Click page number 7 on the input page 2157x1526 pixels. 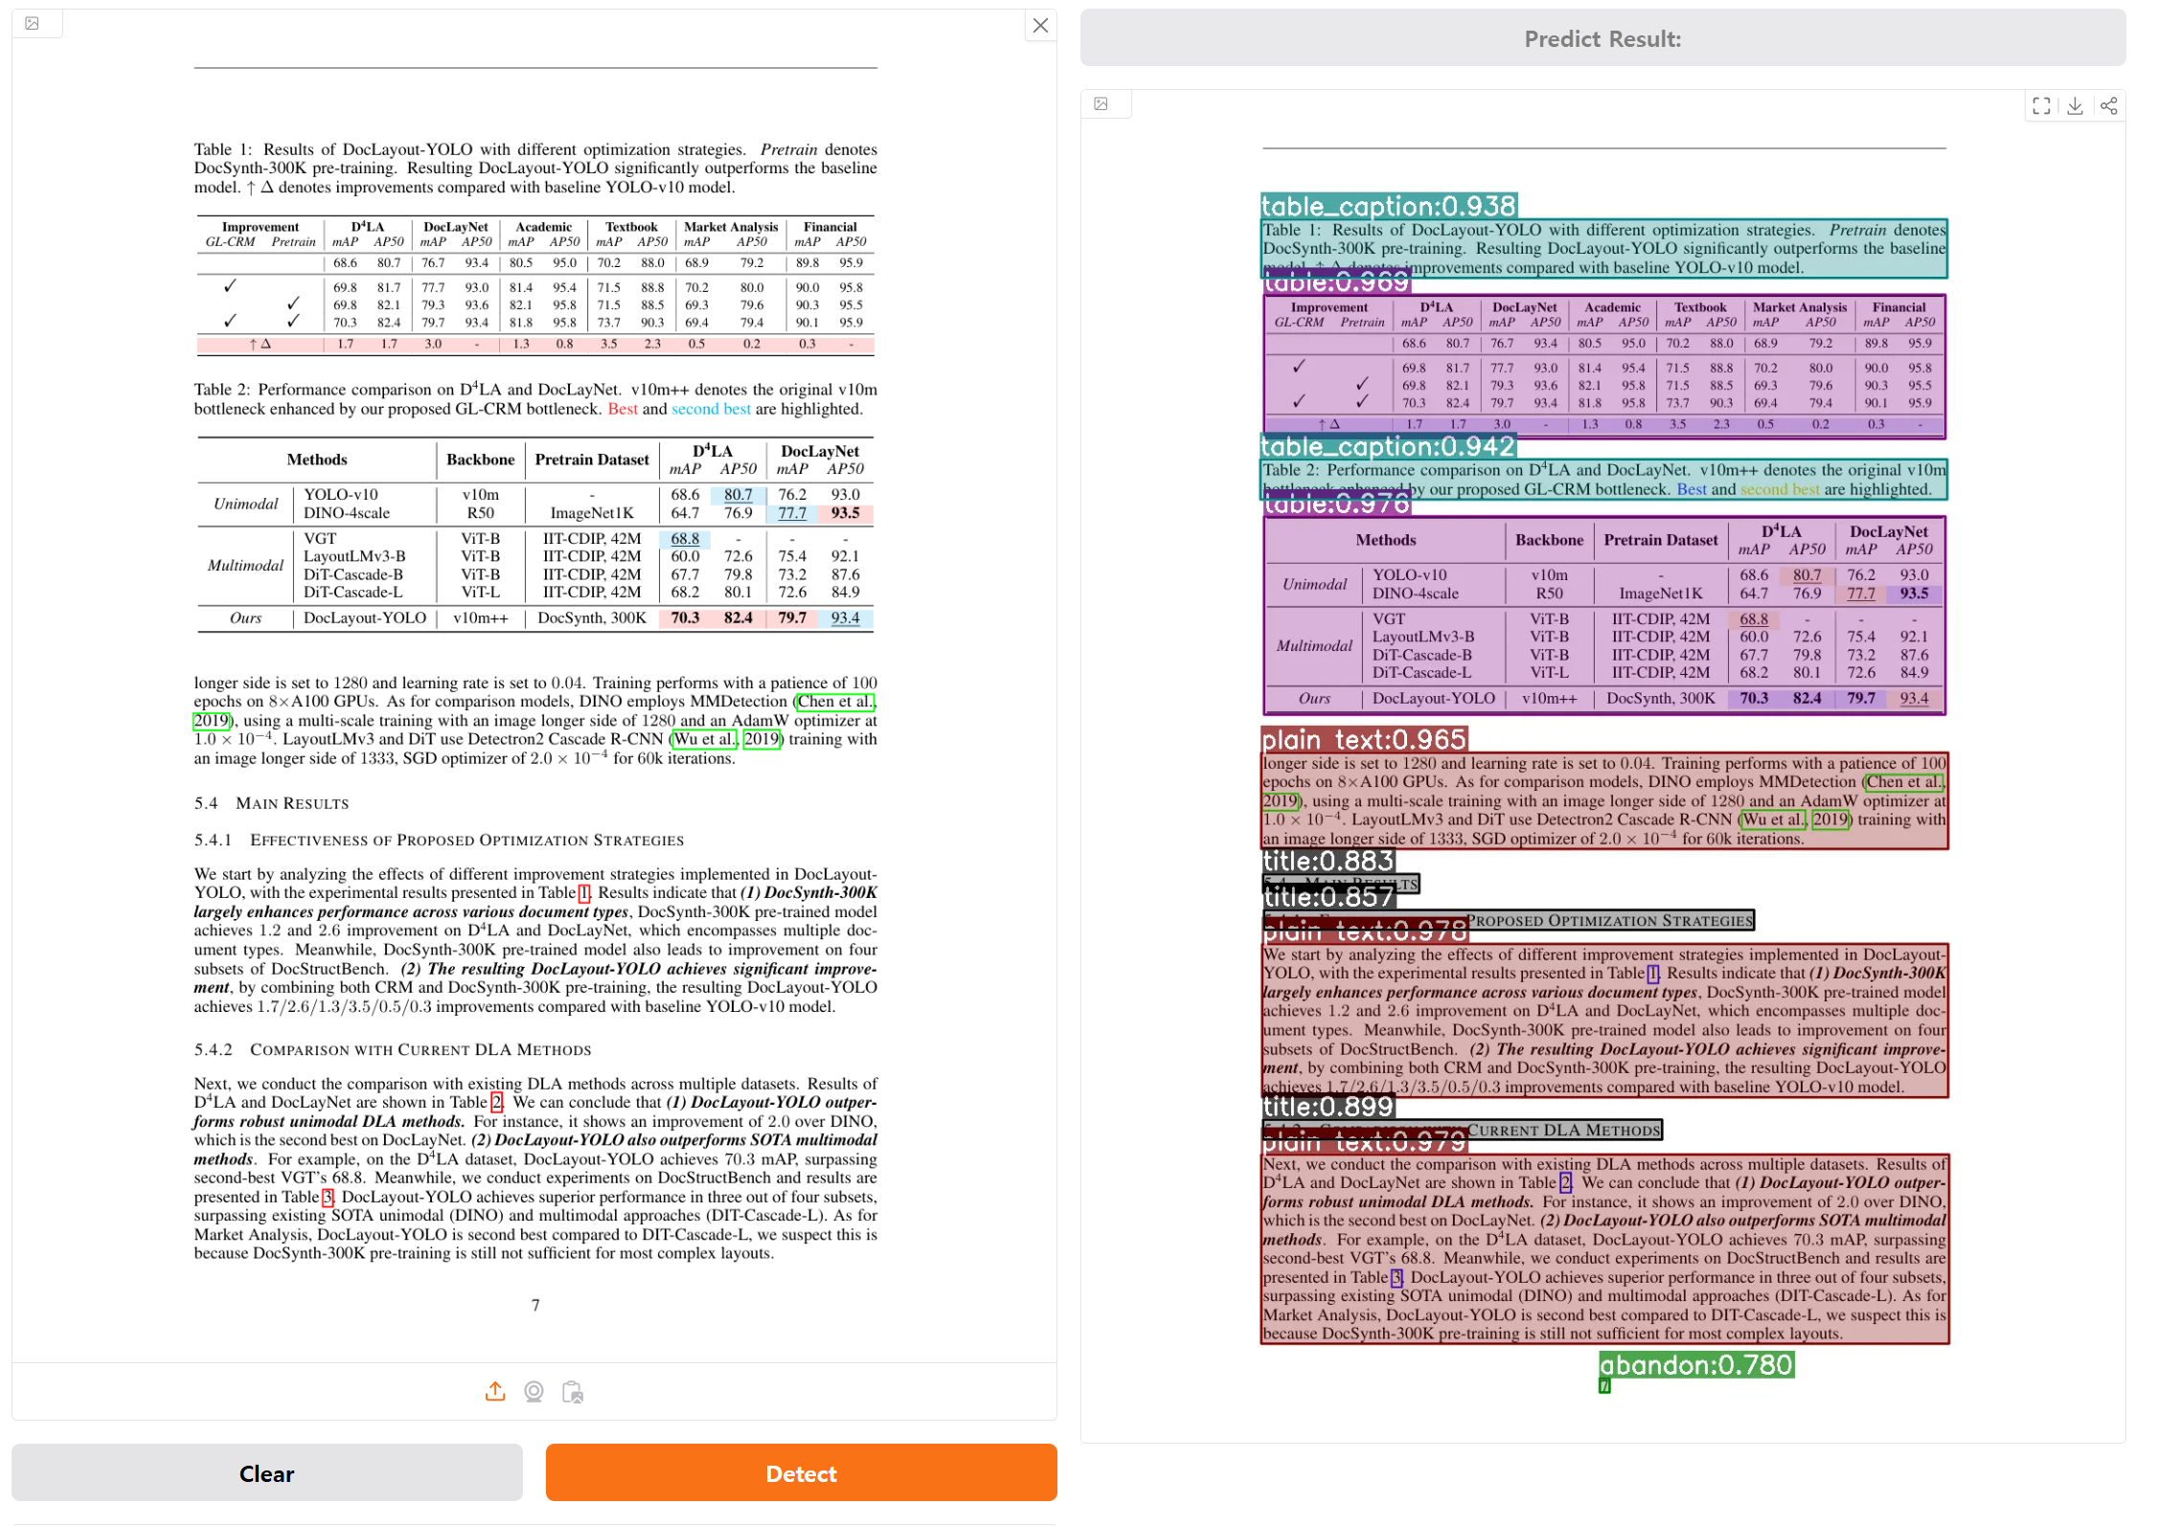coord(535,1305)
